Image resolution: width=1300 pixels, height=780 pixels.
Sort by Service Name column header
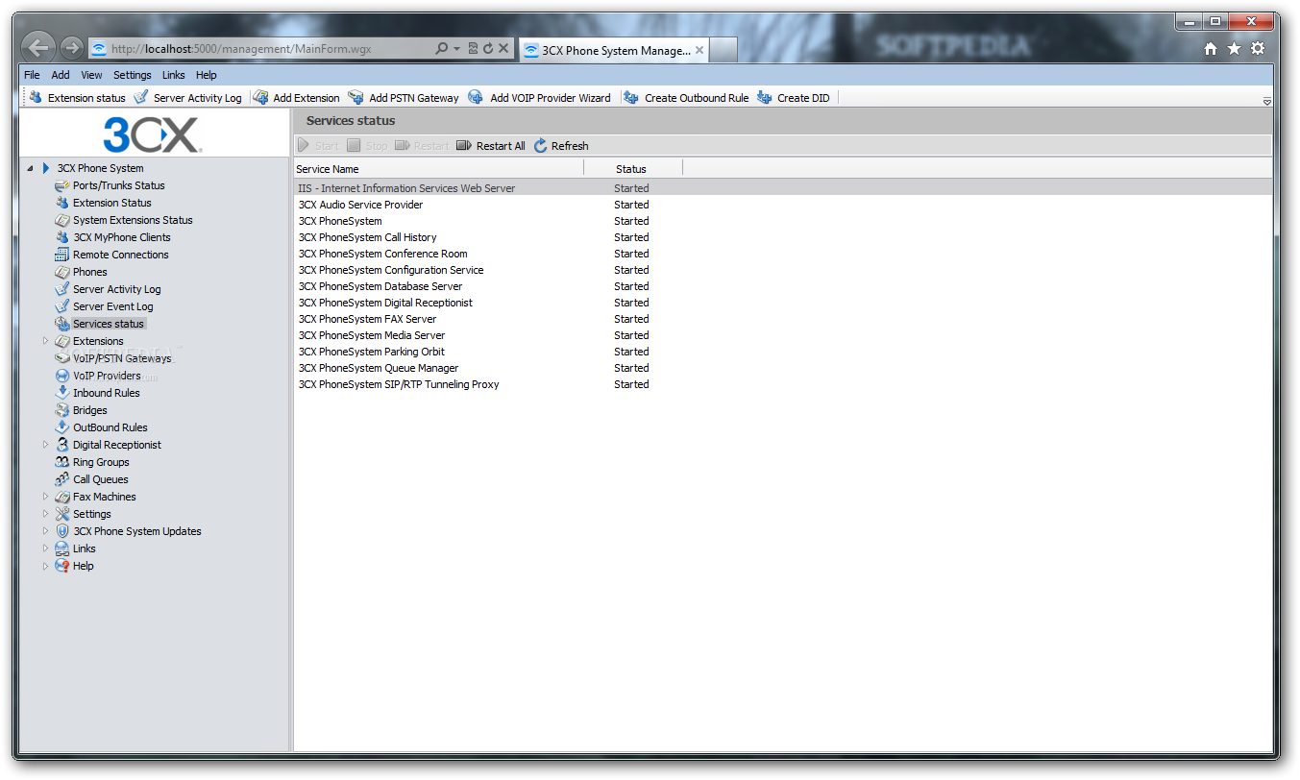tap(438, 169)
